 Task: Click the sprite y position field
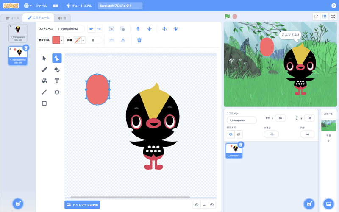click(x=310, y=118)
